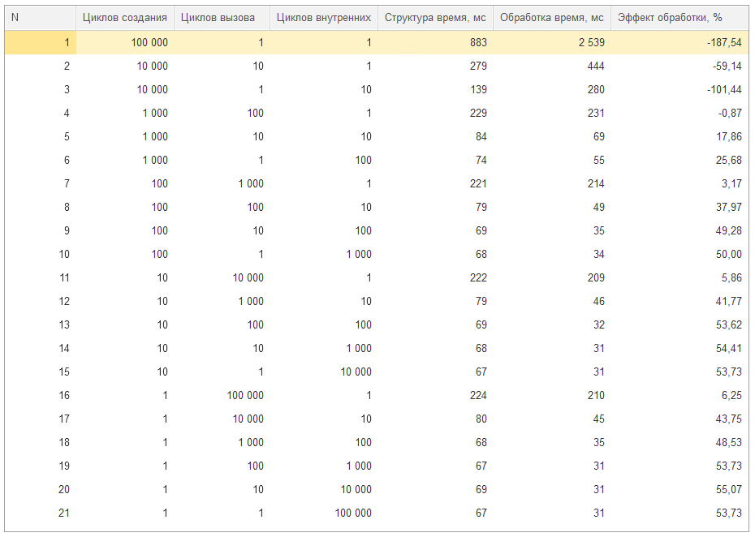The height and width of the screenshot is (537, 755).
Task: Select the '-59,14' effect cell
Action: [x=679, y=66]
